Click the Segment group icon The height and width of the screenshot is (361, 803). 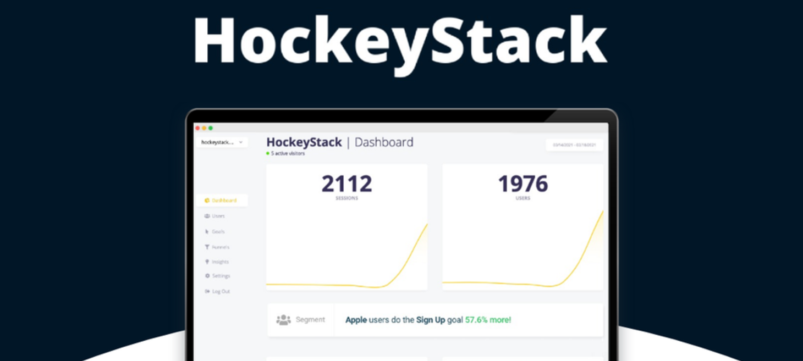[283, 320]
